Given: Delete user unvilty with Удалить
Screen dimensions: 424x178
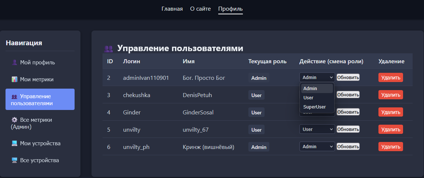Looking at the screenshot, I should click(391, 129).
